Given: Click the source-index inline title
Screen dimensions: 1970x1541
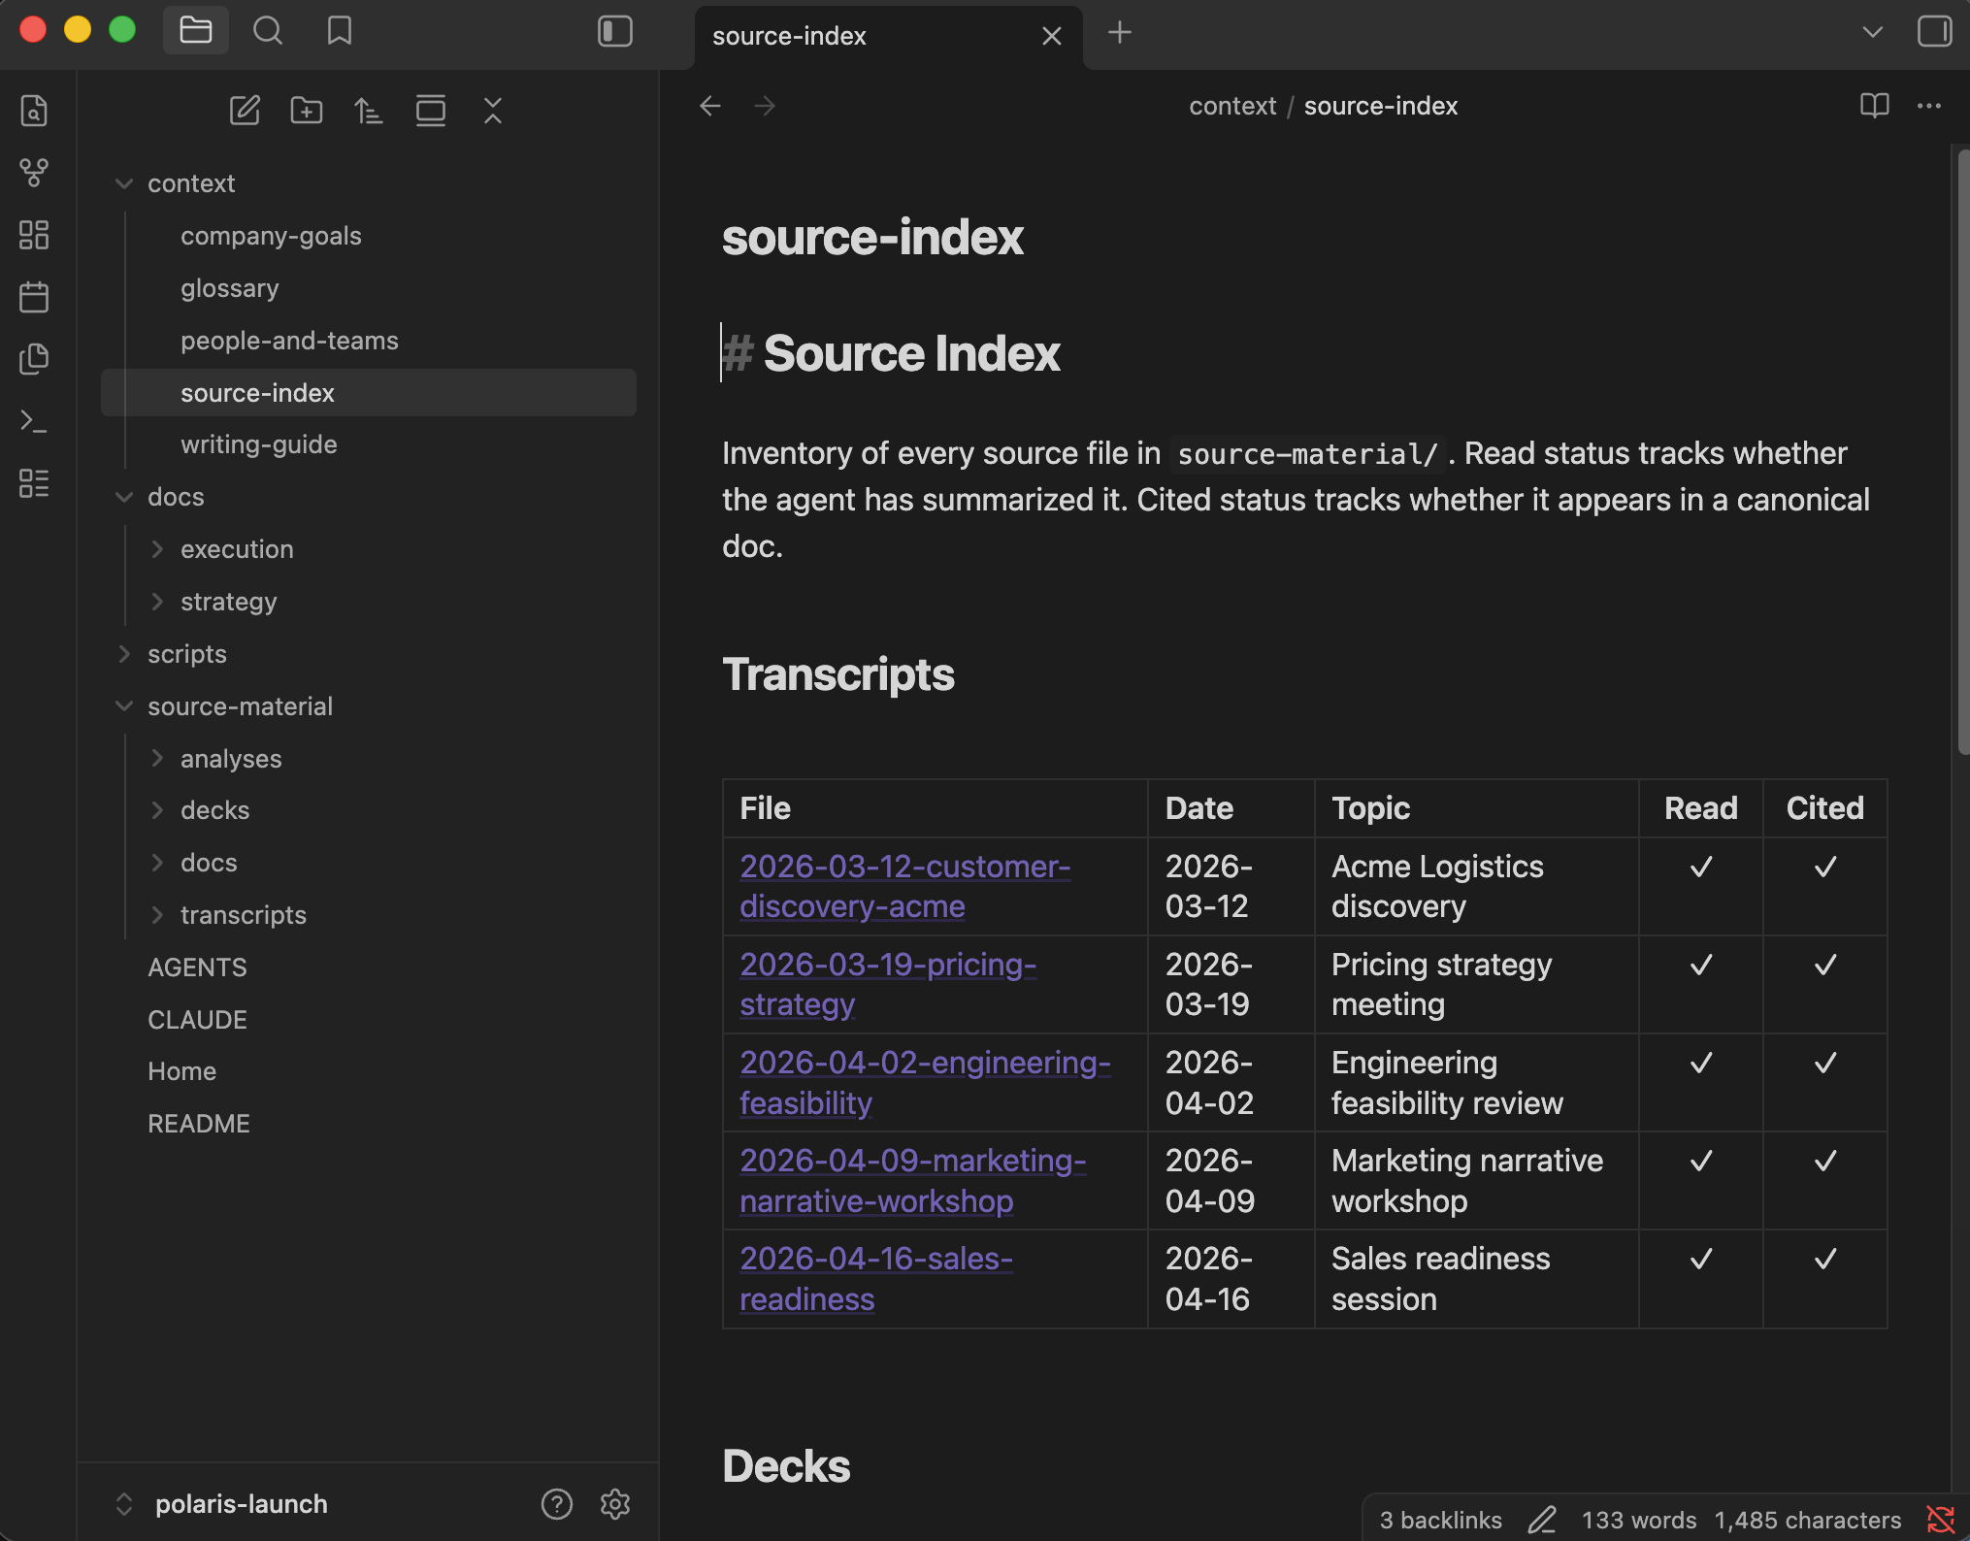Looking at the screenshot, I should point(872,238).
